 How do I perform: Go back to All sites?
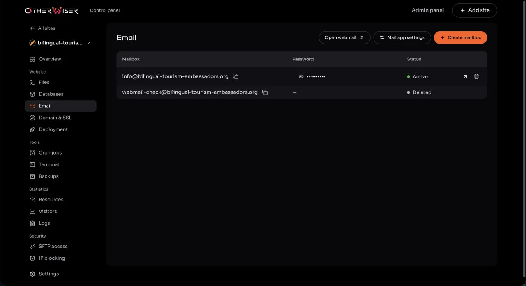click(x=42, y=28)
